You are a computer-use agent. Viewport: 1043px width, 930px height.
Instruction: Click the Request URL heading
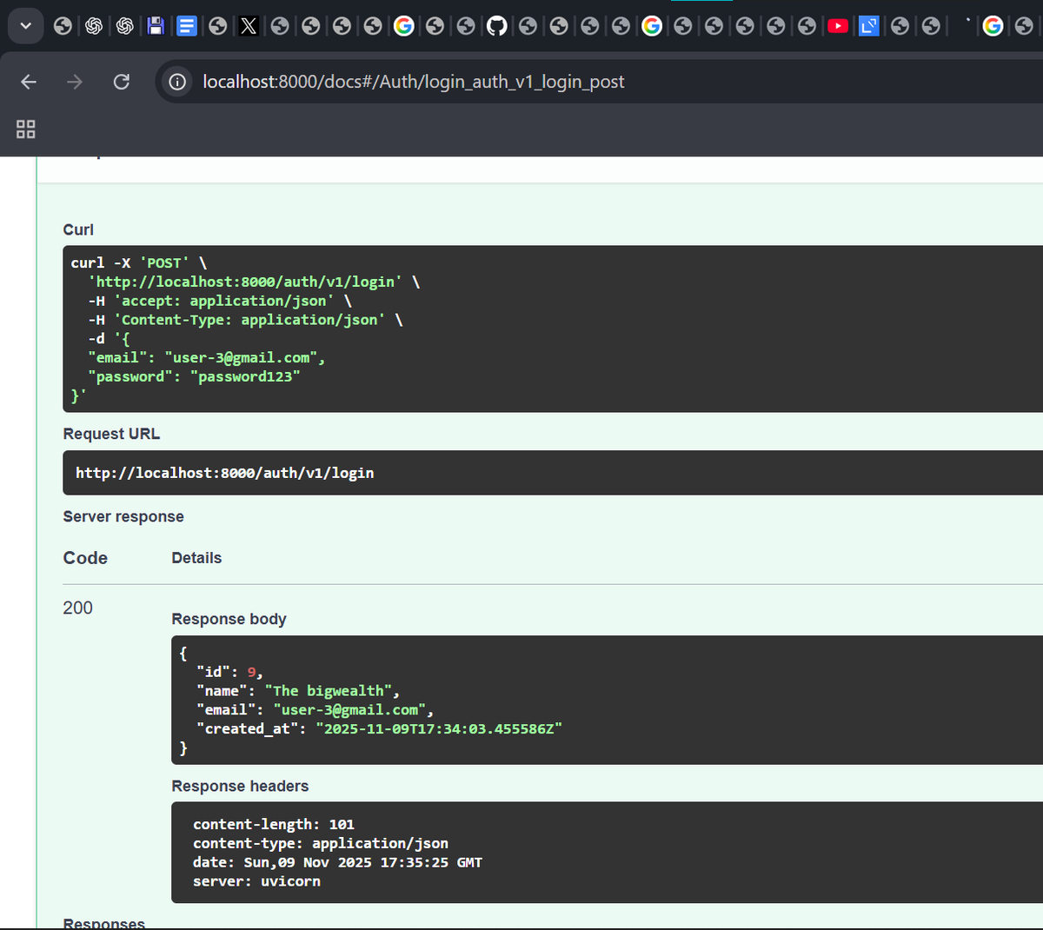(x=111, y=434)
